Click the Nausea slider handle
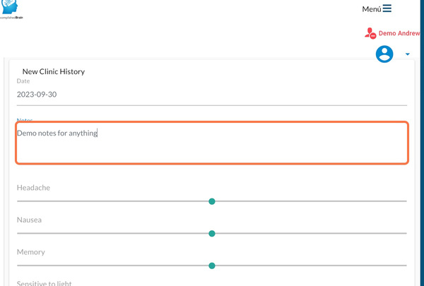 (x=212, y=233)
